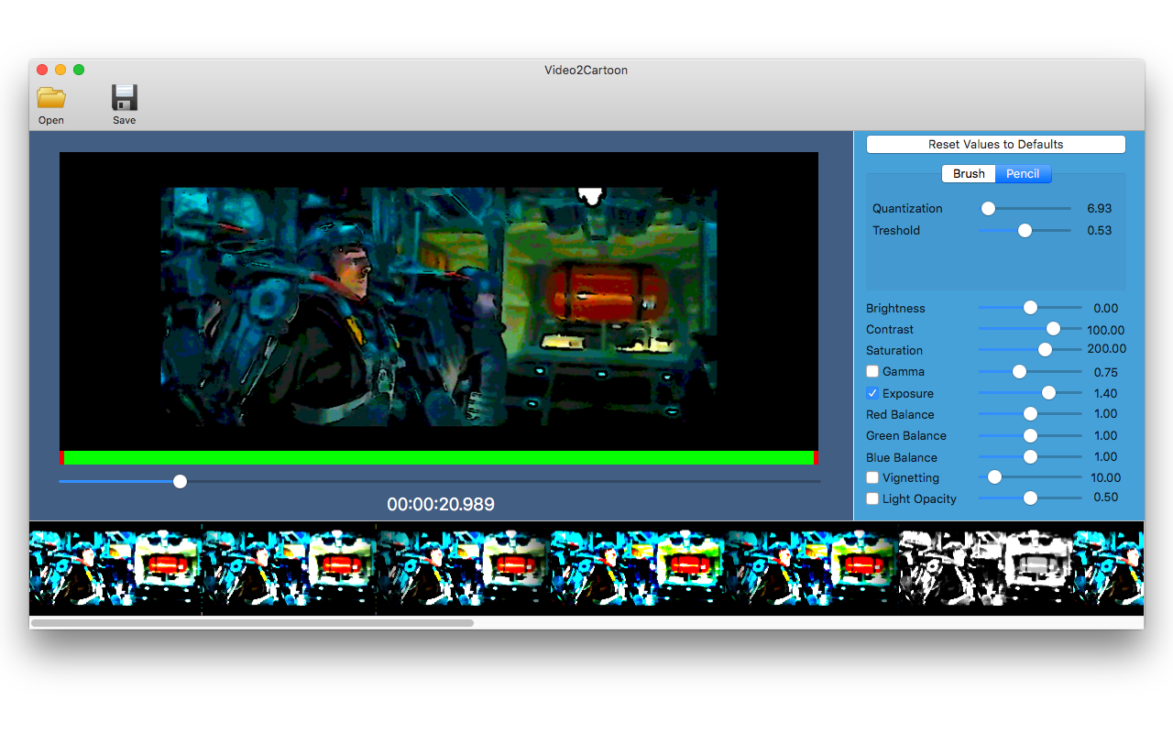Click the red end trim marker
Viewport: 1173px width, 733px height.
816,457
